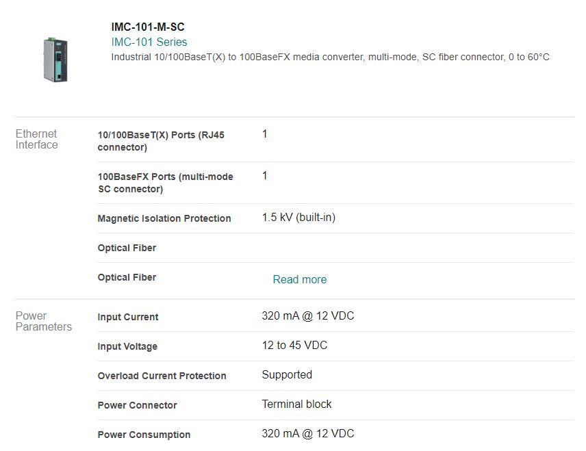Open the IMC-101 Series link
Image resolution: width=586 pixels, height=451 pixels.
click(149, 42)
